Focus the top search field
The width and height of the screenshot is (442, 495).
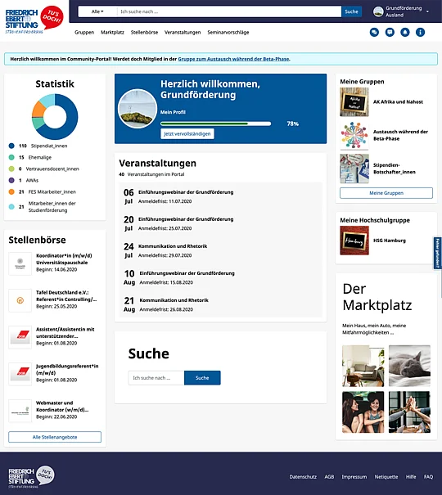[229, 11]
